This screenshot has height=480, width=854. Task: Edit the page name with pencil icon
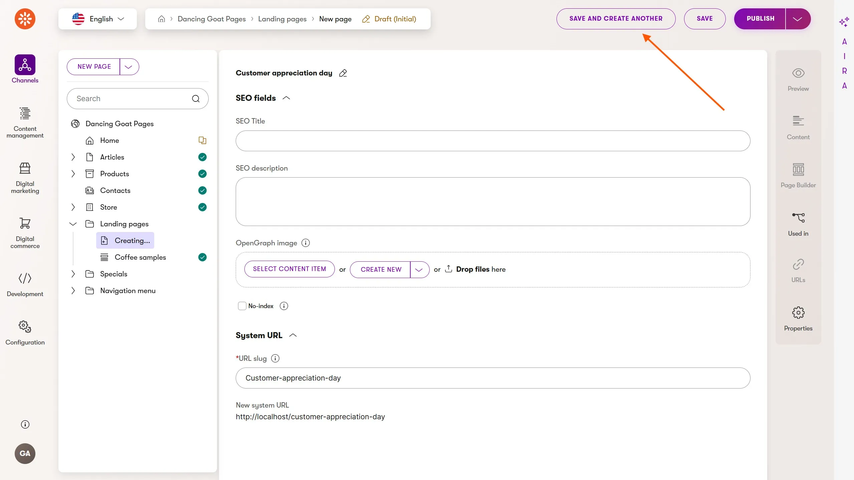tap(343, 73)
